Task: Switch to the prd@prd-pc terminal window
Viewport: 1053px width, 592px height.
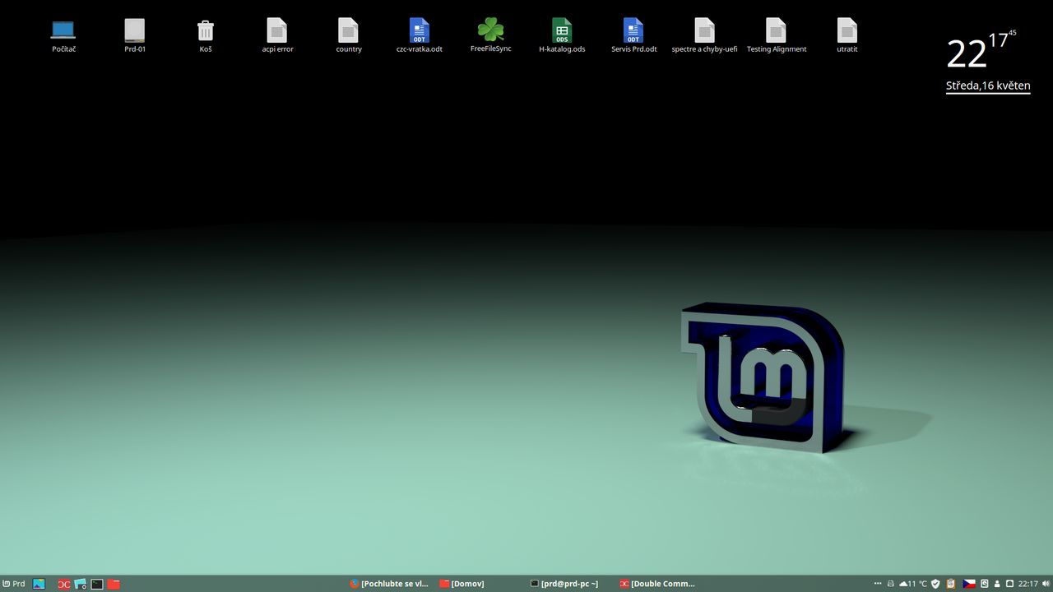Action: (564, 584)
